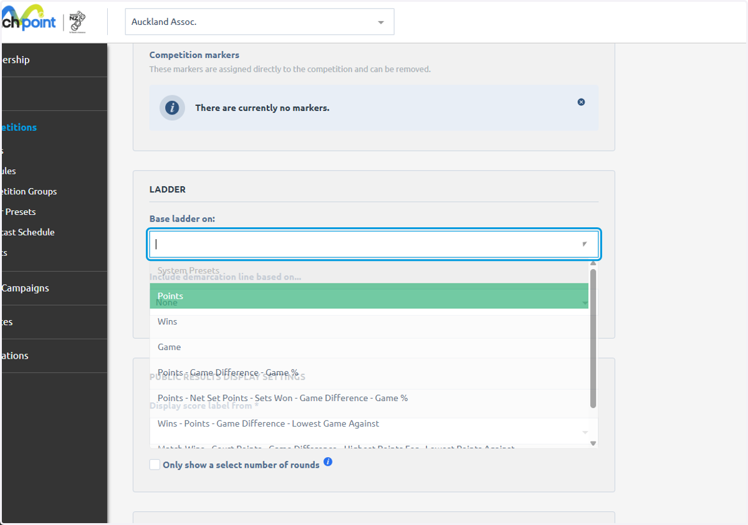Open the demarcation line None dropdown arrow

coord(585,303)
